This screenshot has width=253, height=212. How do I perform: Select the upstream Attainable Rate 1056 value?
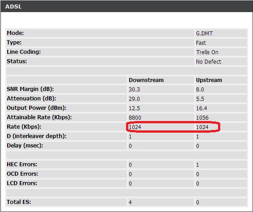(202, 118)
